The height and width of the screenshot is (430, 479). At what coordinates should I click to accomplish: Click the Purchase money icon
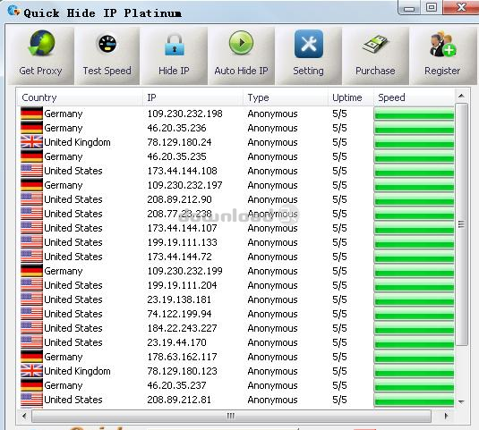point(375,44)
